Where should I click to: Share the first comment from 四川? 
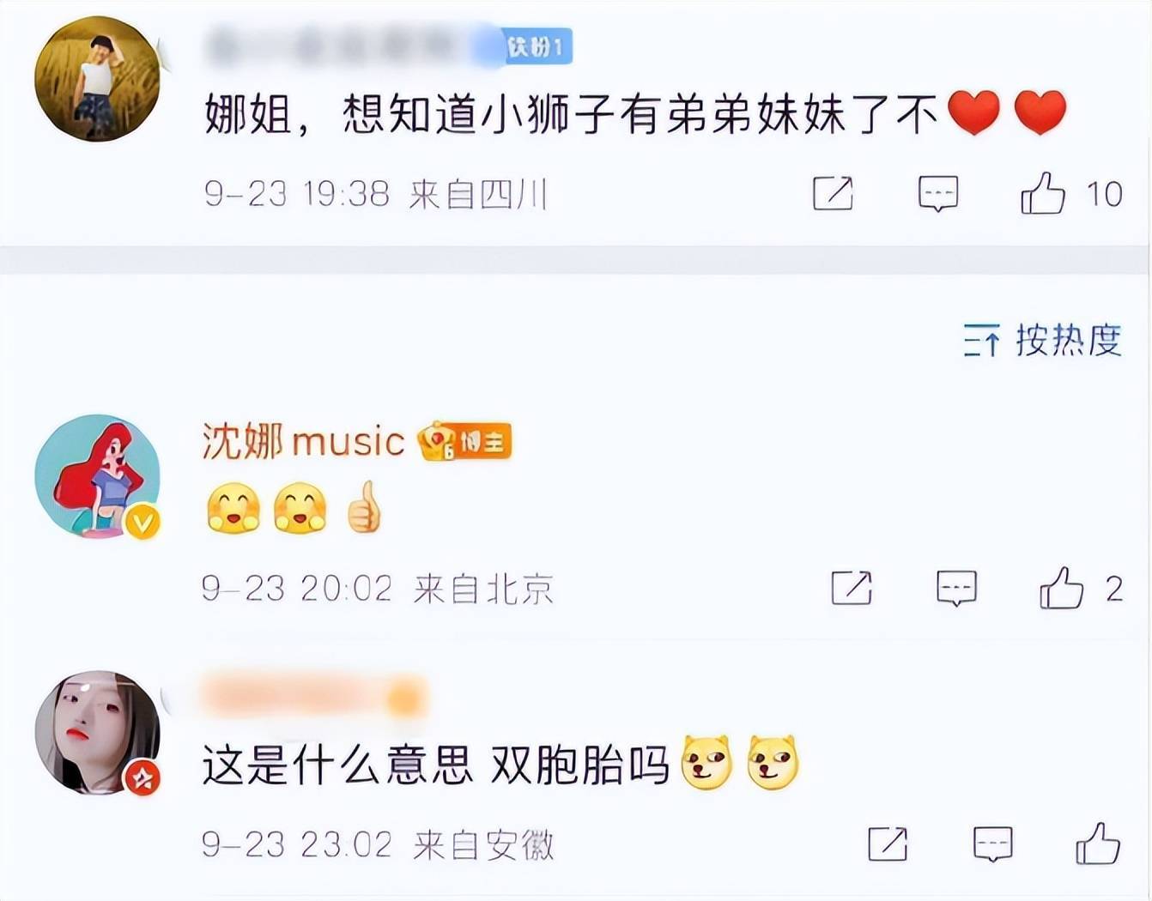pyautogui.click(x=833, y=193)
